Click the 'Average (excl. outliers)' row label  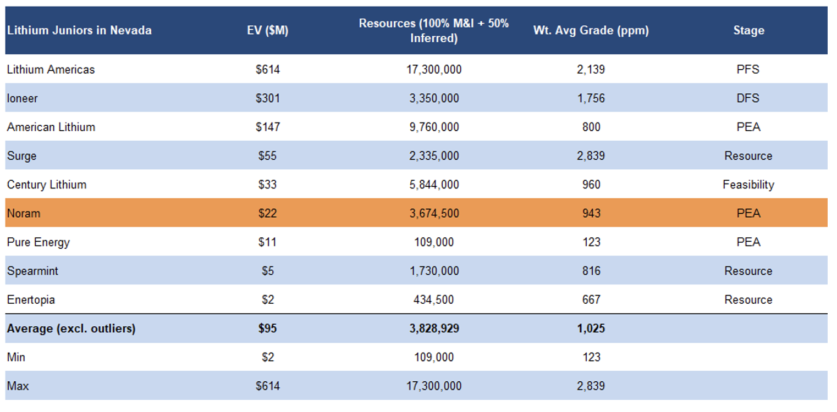click(71, 329)
